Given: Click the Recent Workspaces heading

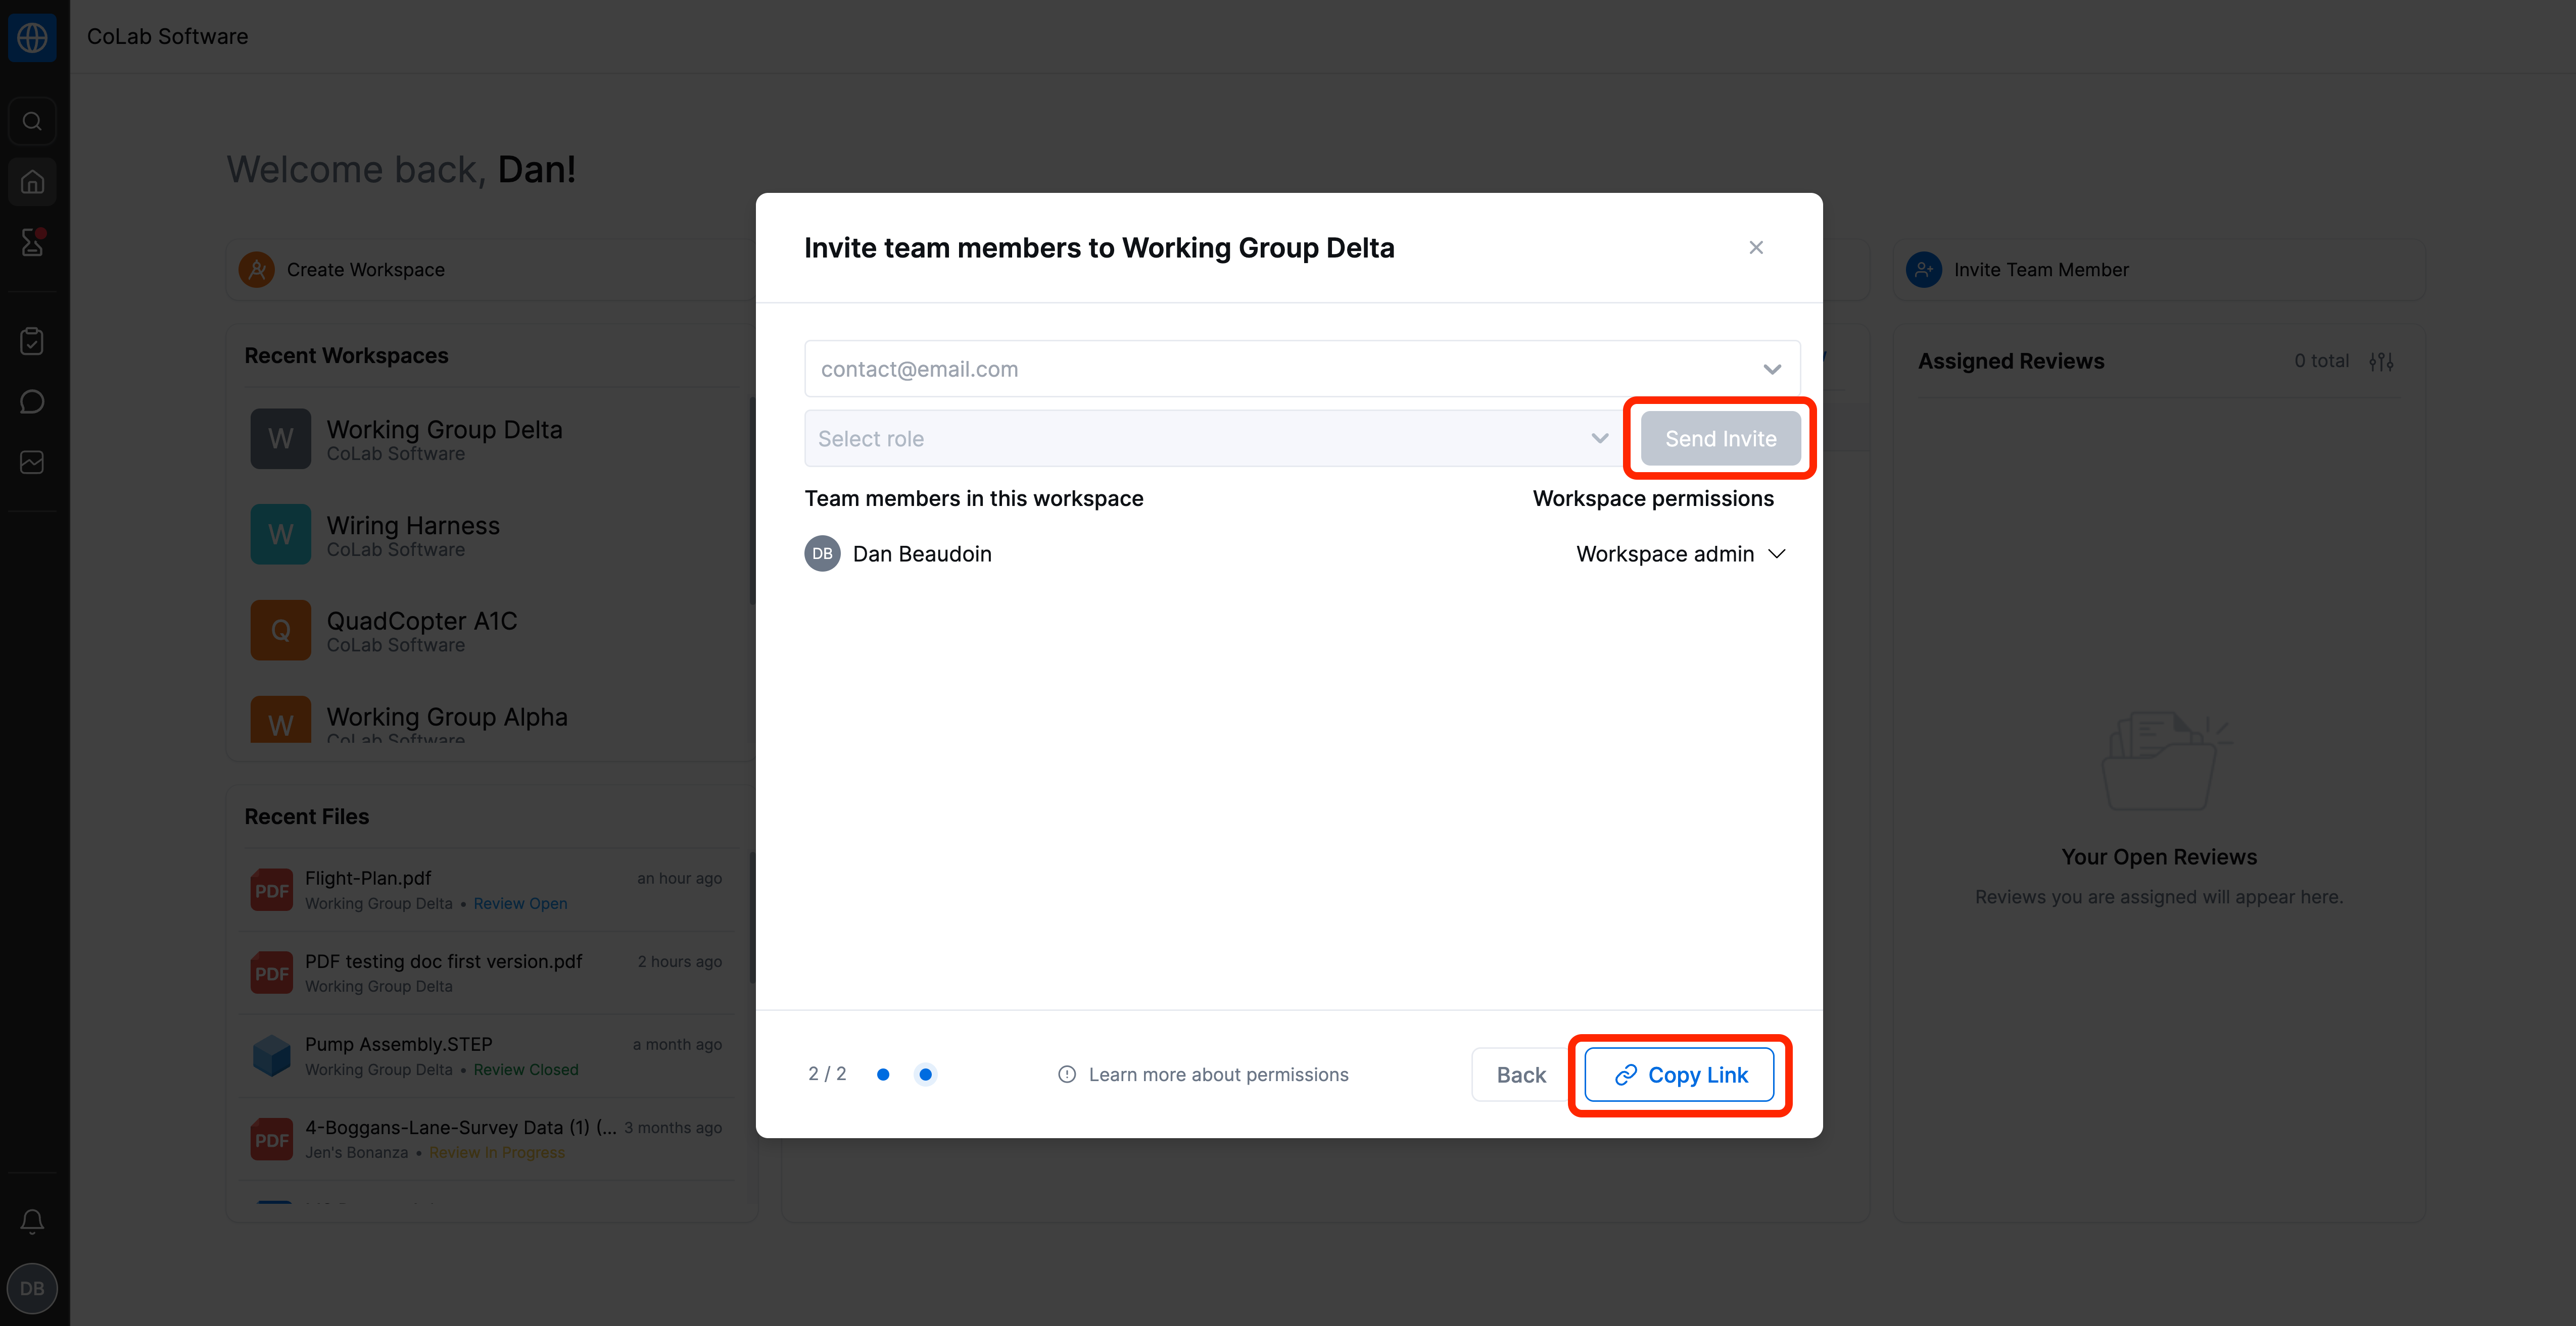Looking at the screenshot, I should tap(346, 355).
